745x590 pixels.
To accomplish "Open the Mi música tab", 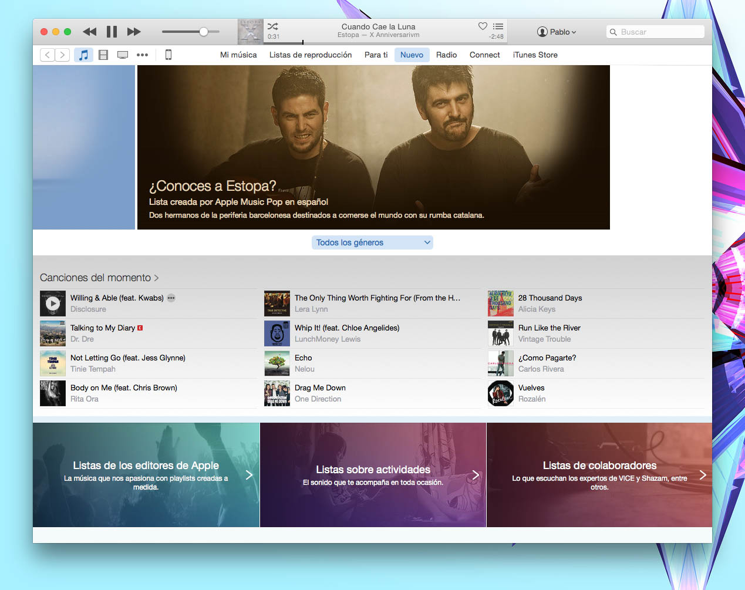I will (238, 55).
